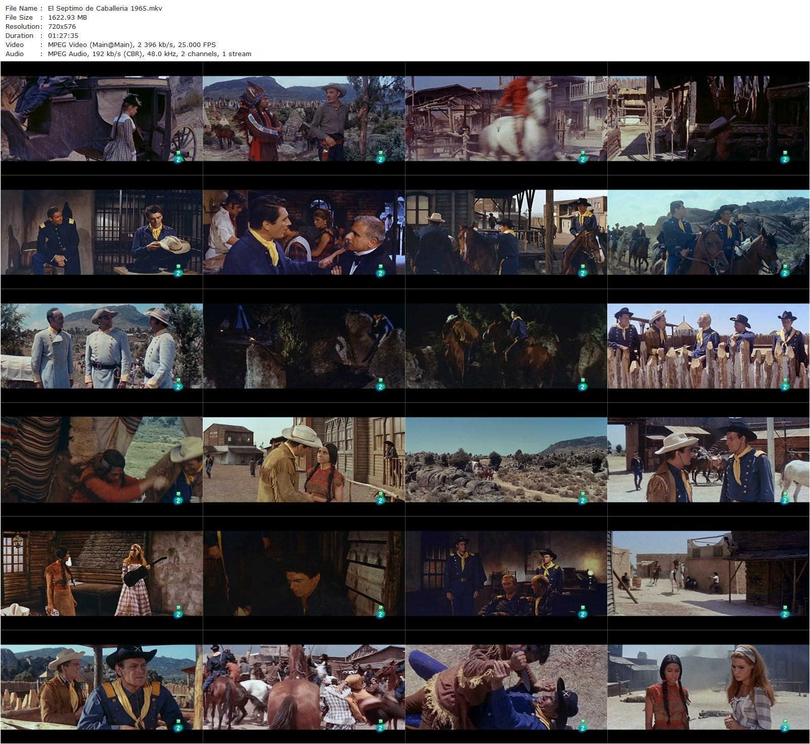The width and height of the screenshot is (810, 744).
Task: Click the MPEG Video codec info line
Action: [x=131, y=44]
